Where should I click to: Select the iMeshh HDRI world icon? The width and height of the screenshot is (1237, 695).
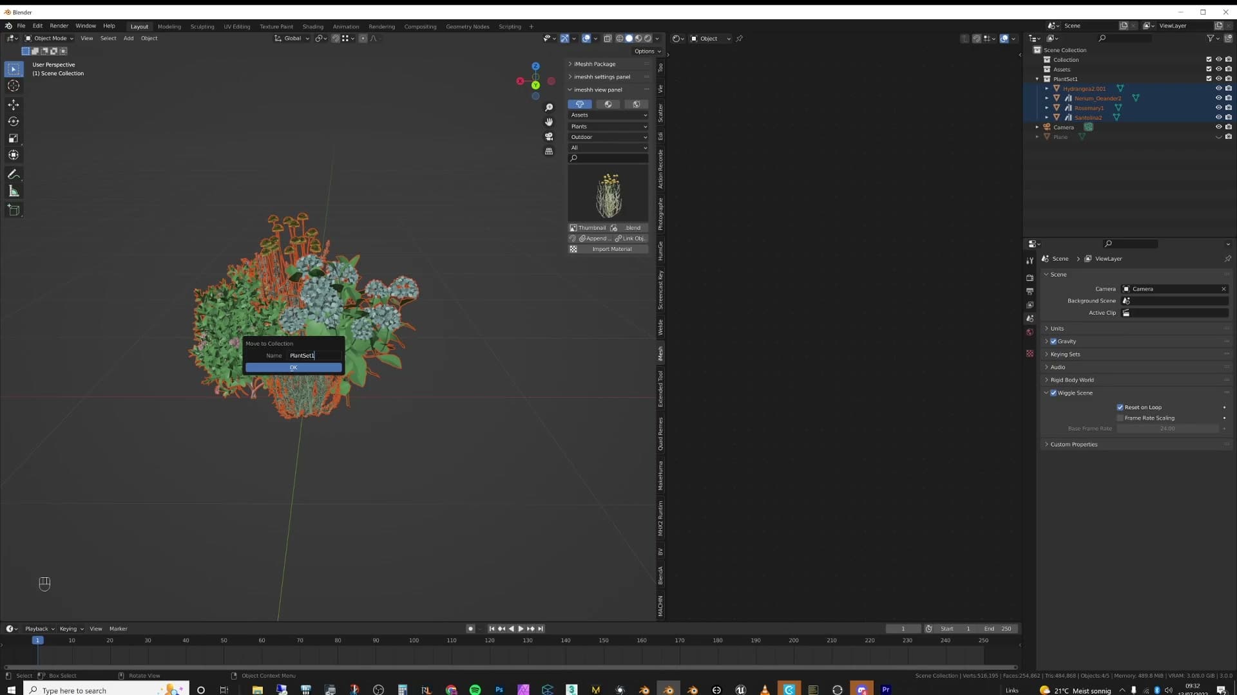point(637,104)
